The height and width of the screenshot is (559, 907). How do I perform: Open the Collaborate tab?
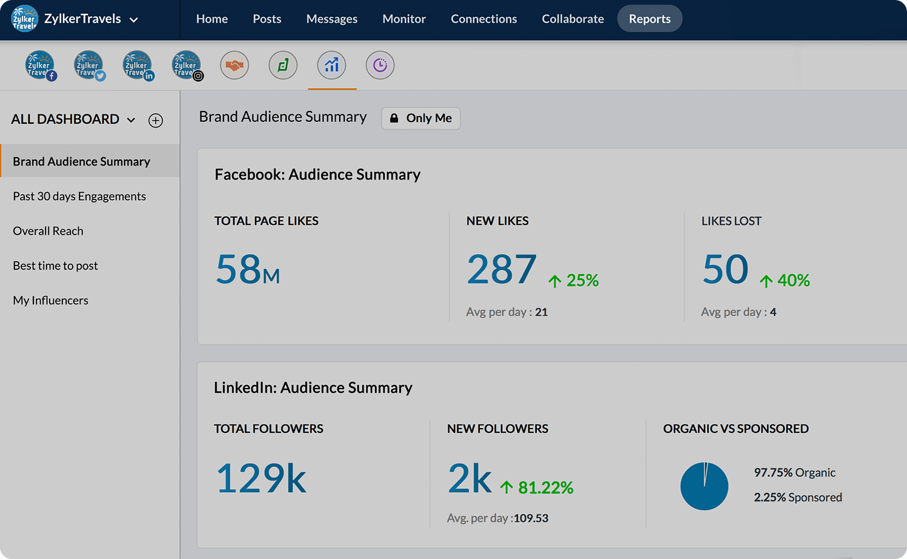pos(573,19)
